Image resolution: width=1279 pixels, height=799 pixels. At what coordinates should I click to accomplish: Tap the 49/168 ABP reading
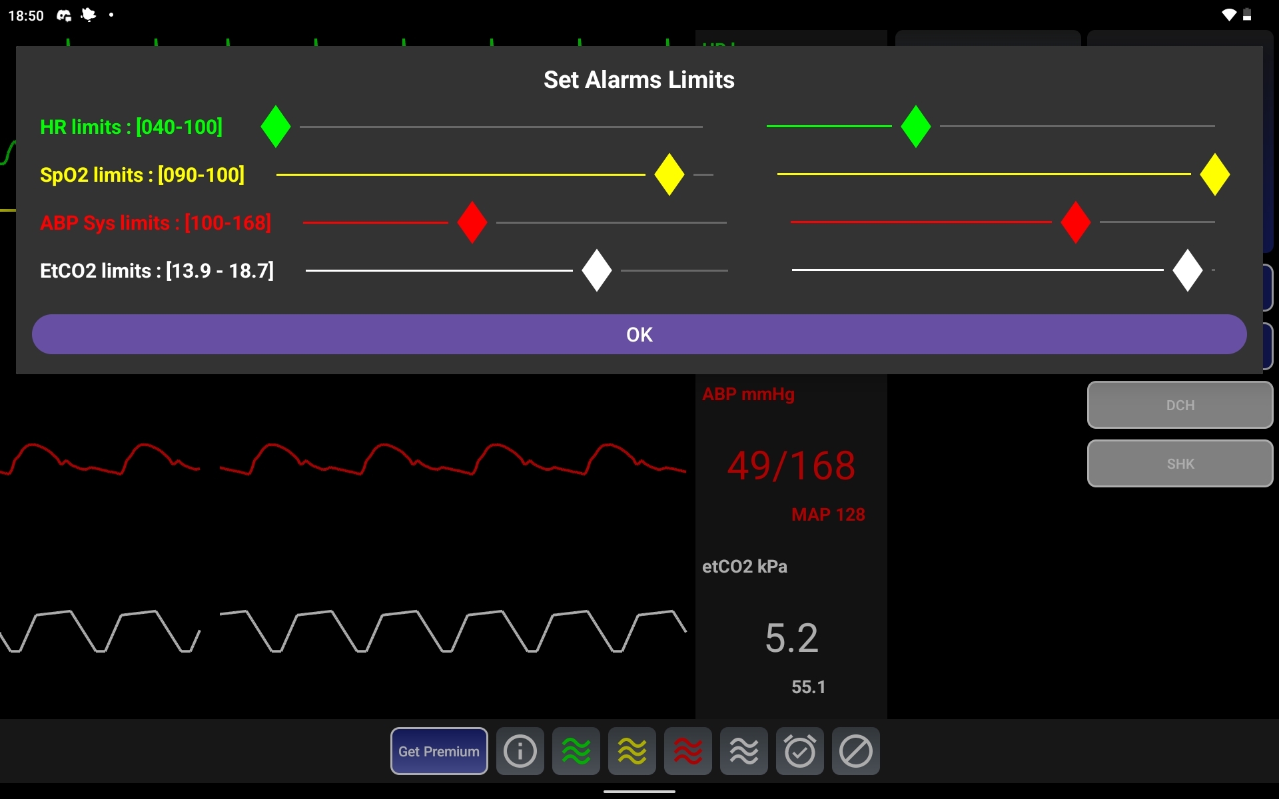pos(791,465)
